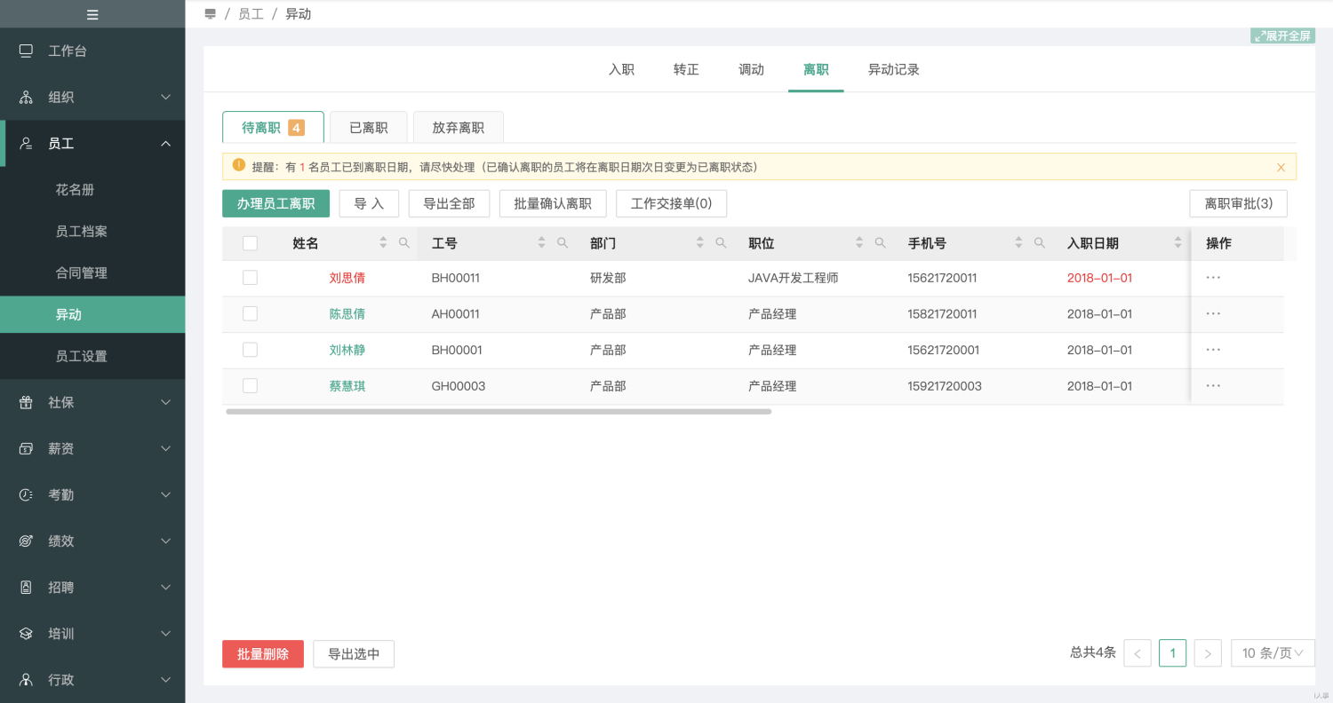The image size is (1333, 703).
Task: Toggle select-all checkbox in table header
Action: (250, 243)
